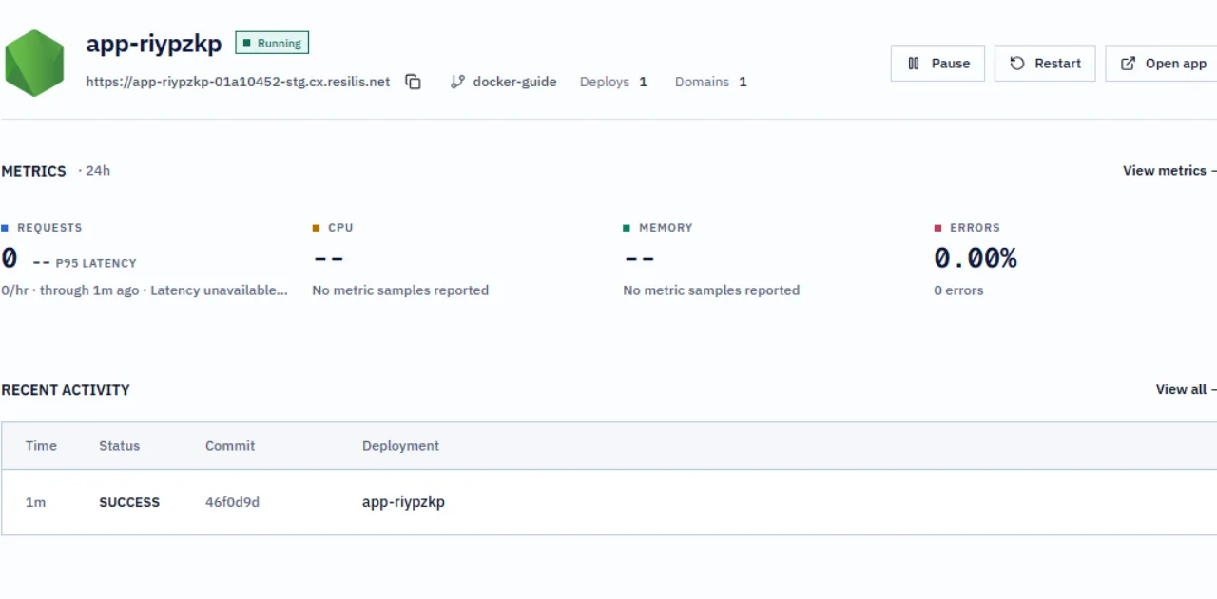
Task: Click the git branch icon beside docker-guide
Action: pyautogui.click(x=457, y=82)
